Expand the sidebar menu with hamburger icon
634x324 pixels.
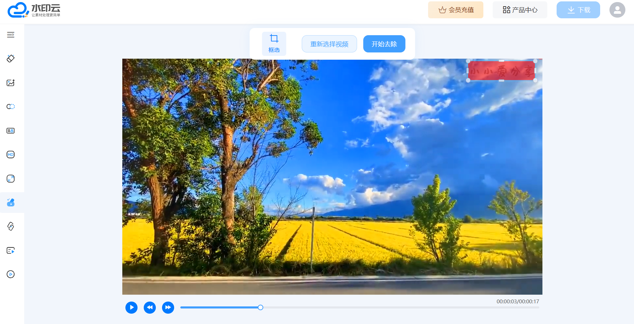[11, 35]
